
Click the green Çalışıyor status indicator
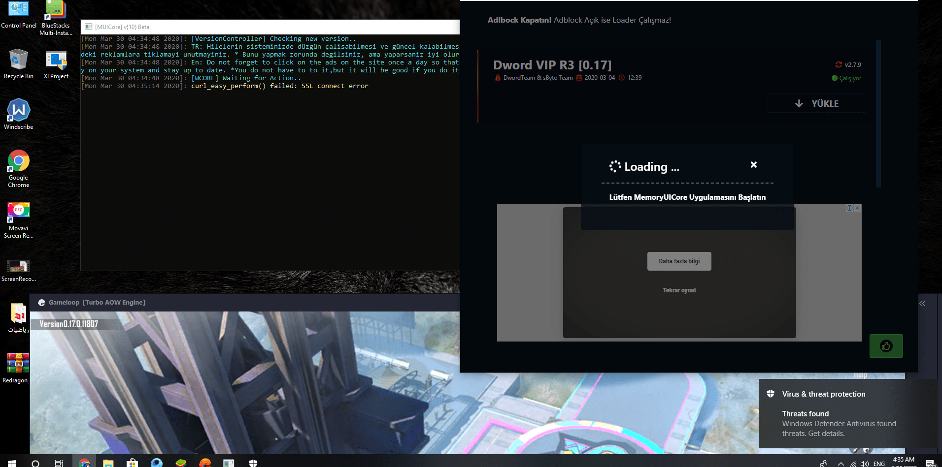(846, 78)
